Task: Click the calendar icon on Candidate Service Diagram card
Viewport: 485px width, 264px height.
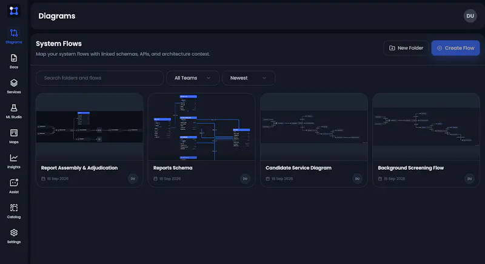Action: click(x=268, y=178)
